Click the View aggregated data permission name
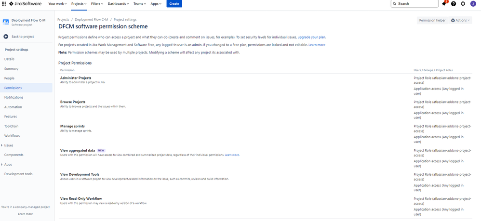The width and height of the screenshot is (481, 221). [x=78, y=151]
